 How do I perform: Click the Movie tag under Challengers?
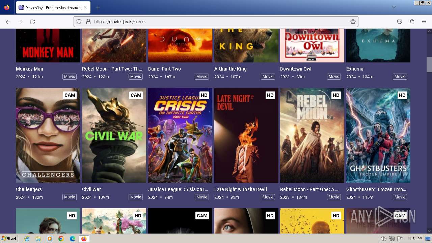point(70,197)
